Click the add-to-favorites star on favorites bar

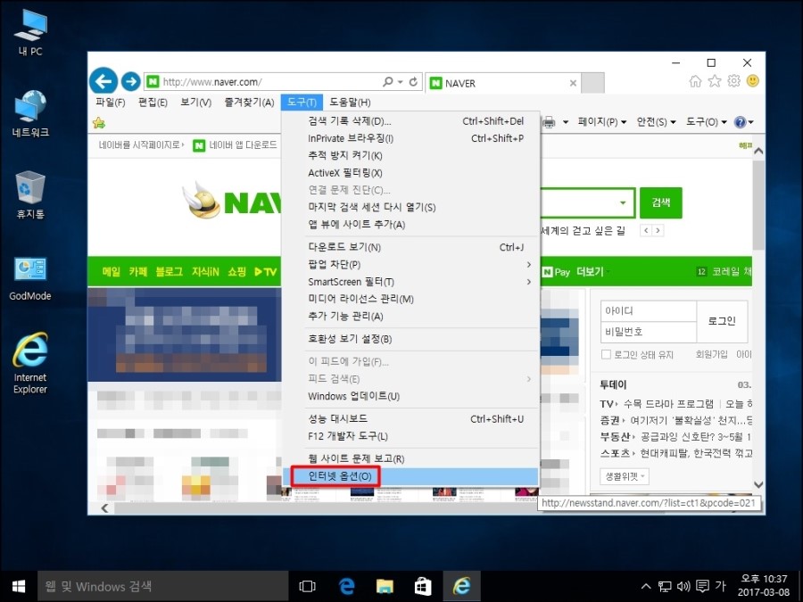[99, 122]
